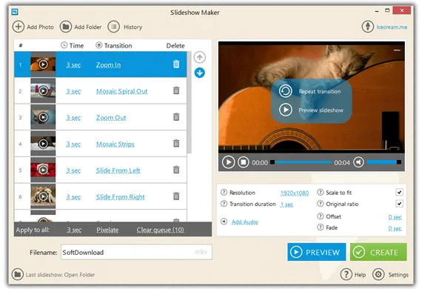Toggle the Original ratio checkbox
The width and height of the screenshot is (422, 289).
click(x=399, y=204)
